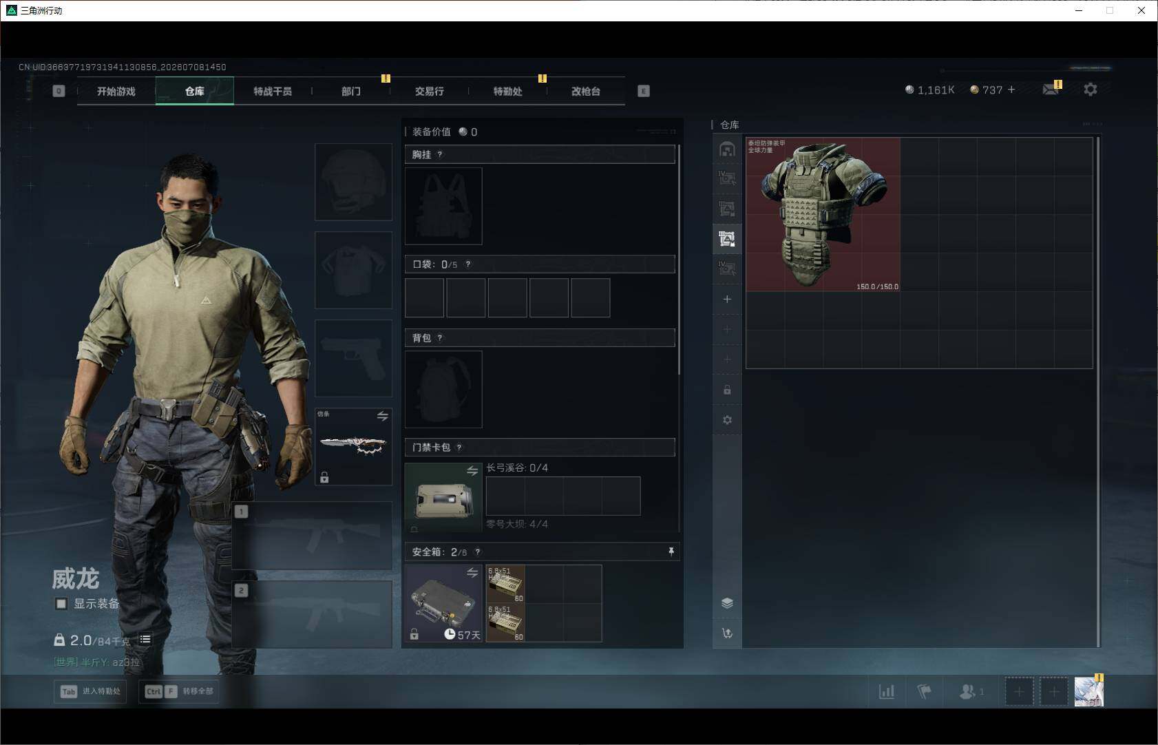
Task: Select the bottom 6.8x51 ammo stack
Action: click(505, 622)
